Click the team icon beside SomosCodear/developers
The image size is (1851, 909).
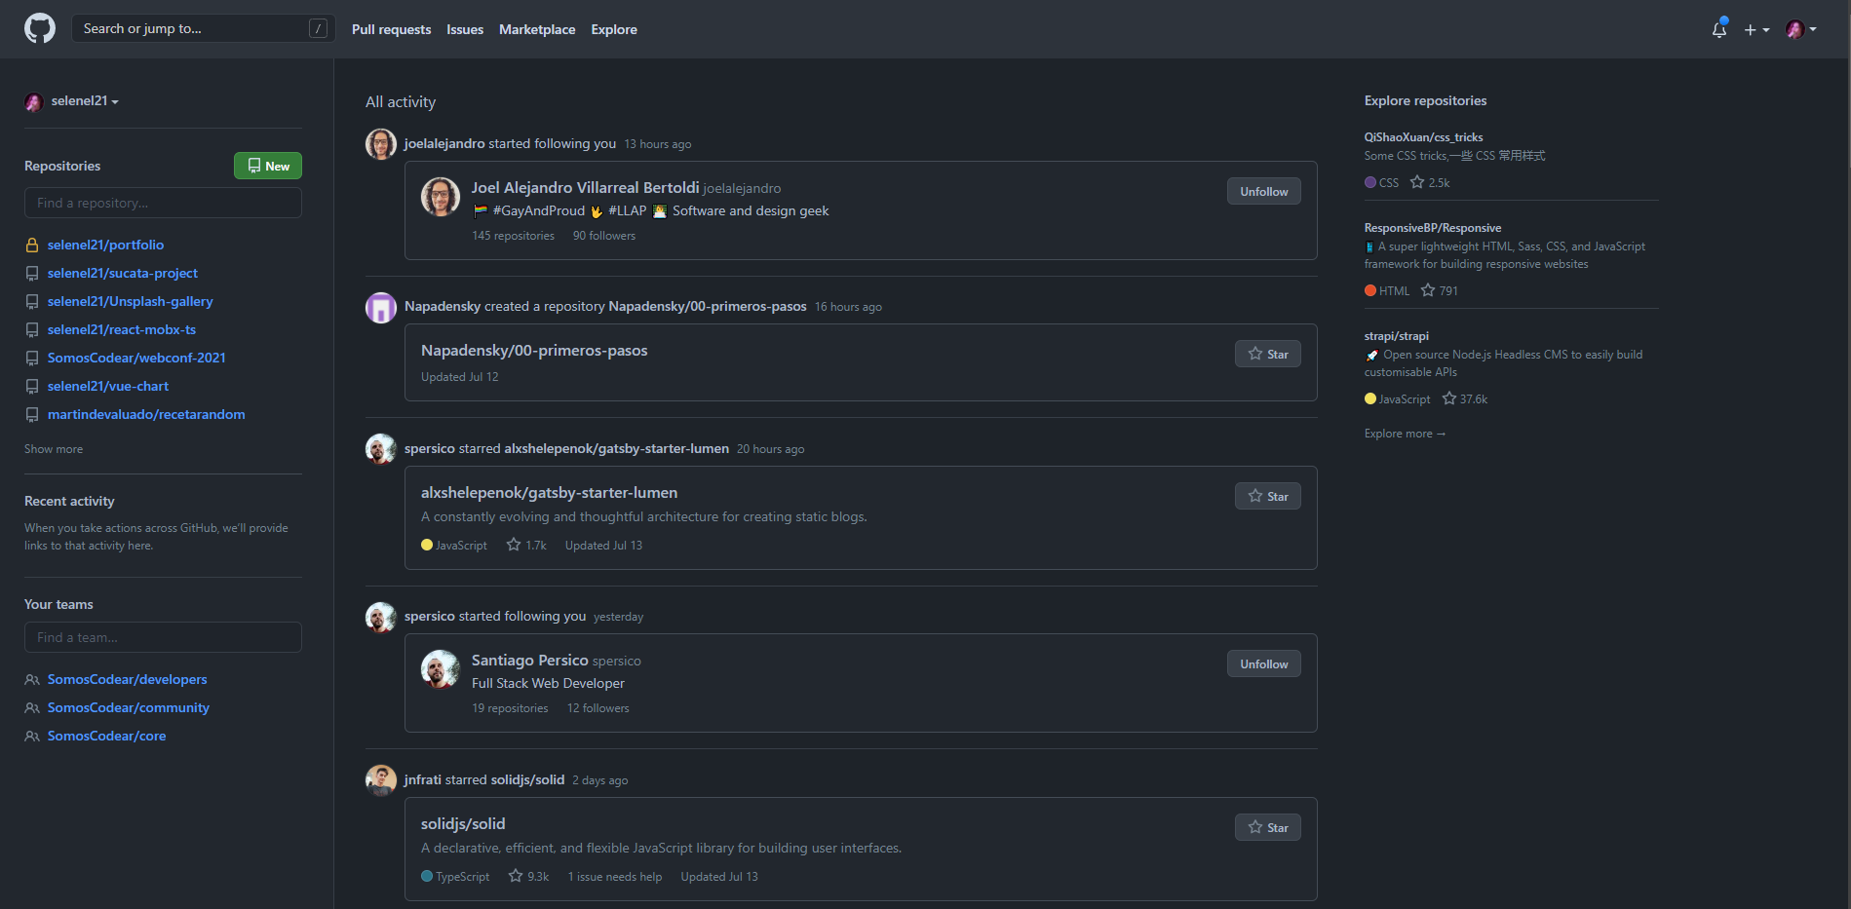pyautogui.click(x=32, y=680)
